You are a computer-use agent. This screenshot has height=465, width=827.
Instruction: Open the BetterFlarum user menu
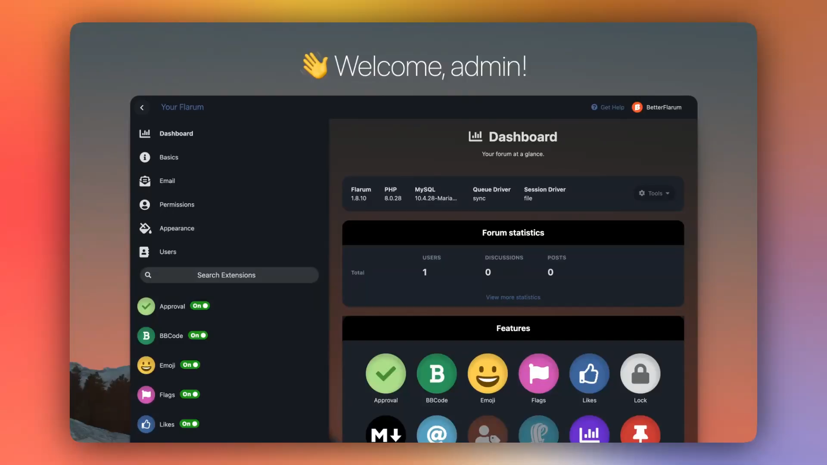657,107
